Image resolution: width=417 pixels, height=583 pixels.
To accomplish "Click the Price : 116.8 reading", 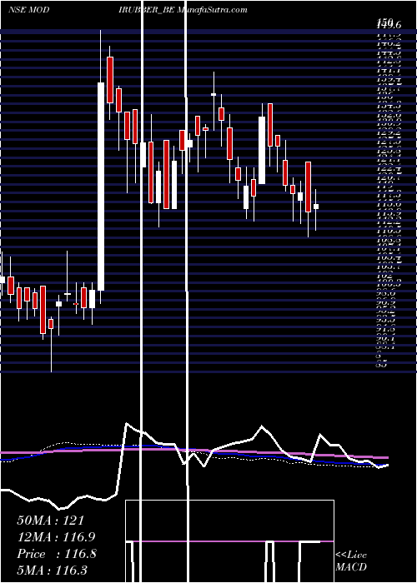I will point(57,554).
